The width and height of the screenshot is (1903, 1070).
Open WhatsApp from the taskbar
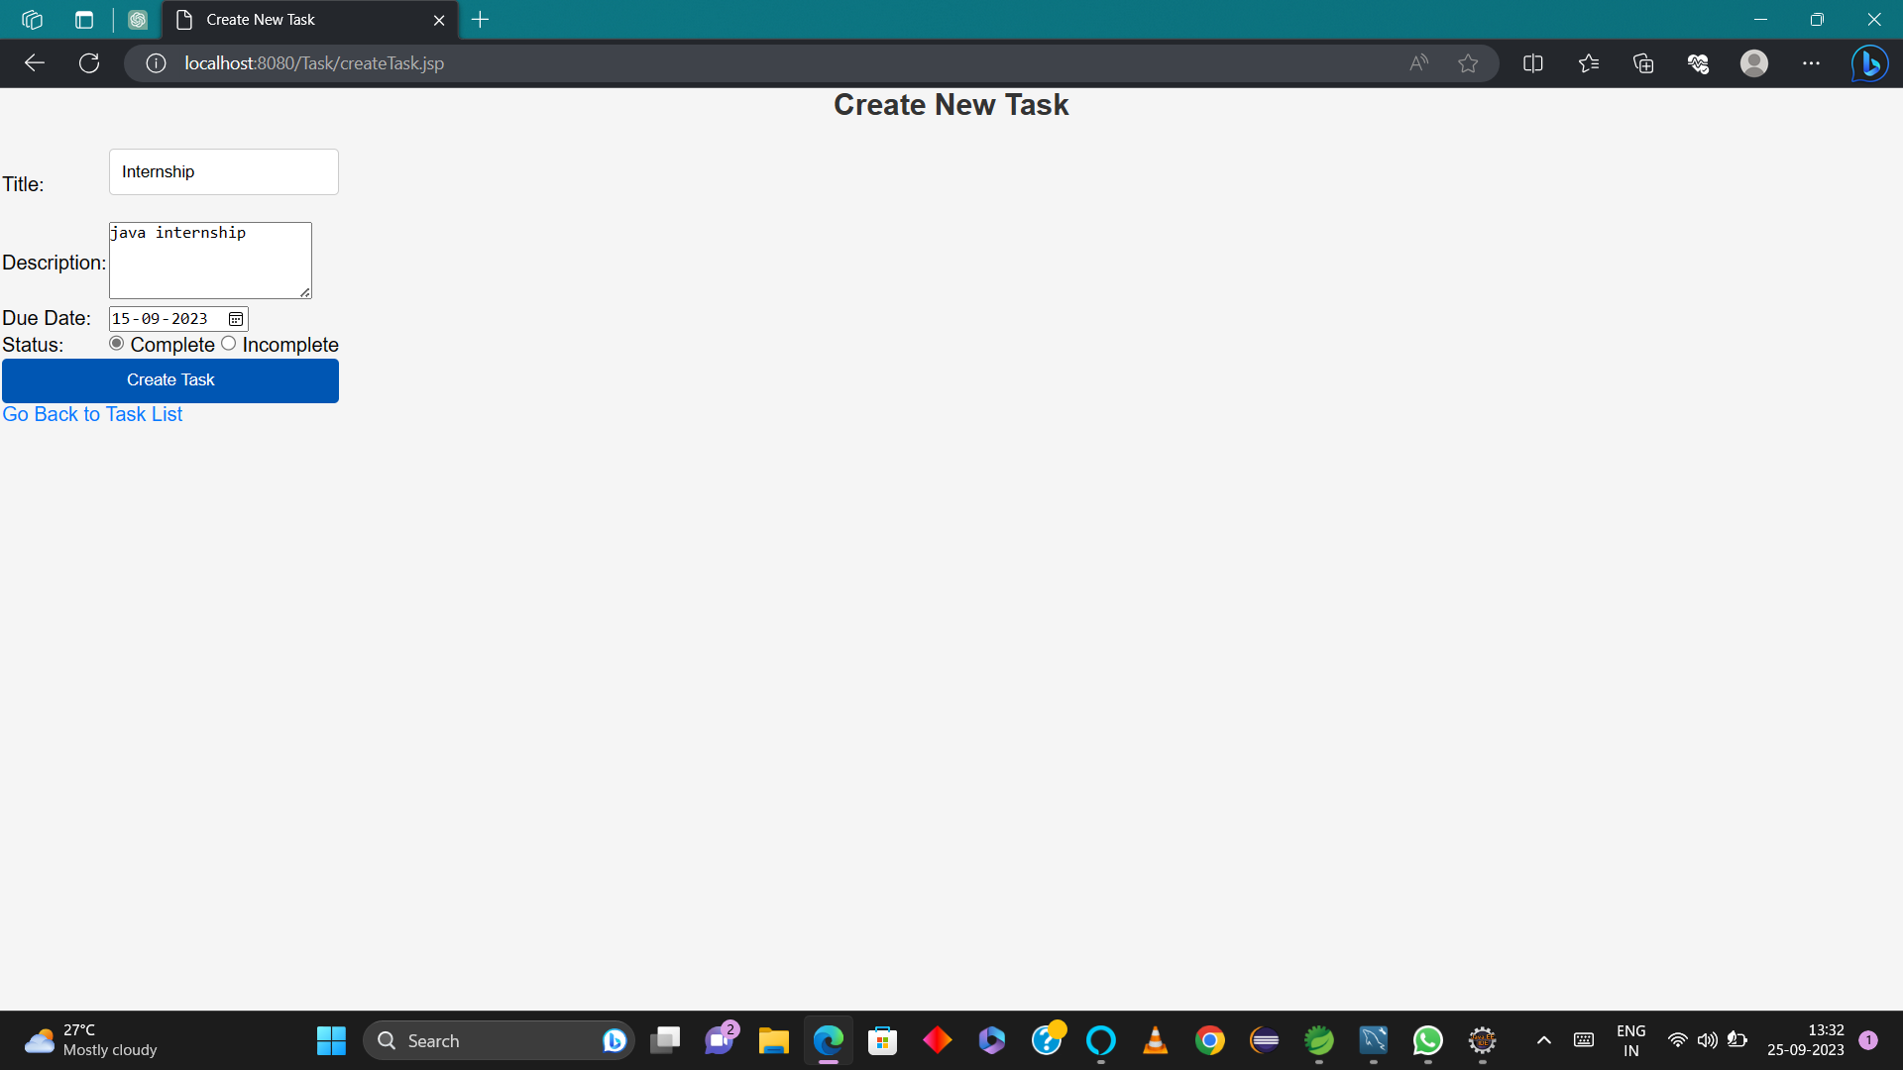click(x=1428, y=1040)
